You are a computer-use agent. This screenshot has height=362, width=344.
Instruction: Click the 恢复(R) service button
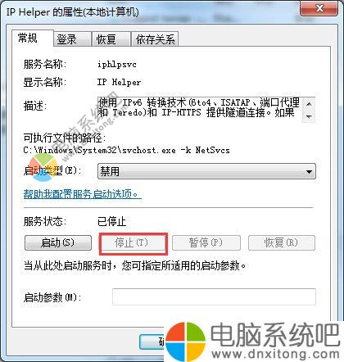[x=282, y=242]
